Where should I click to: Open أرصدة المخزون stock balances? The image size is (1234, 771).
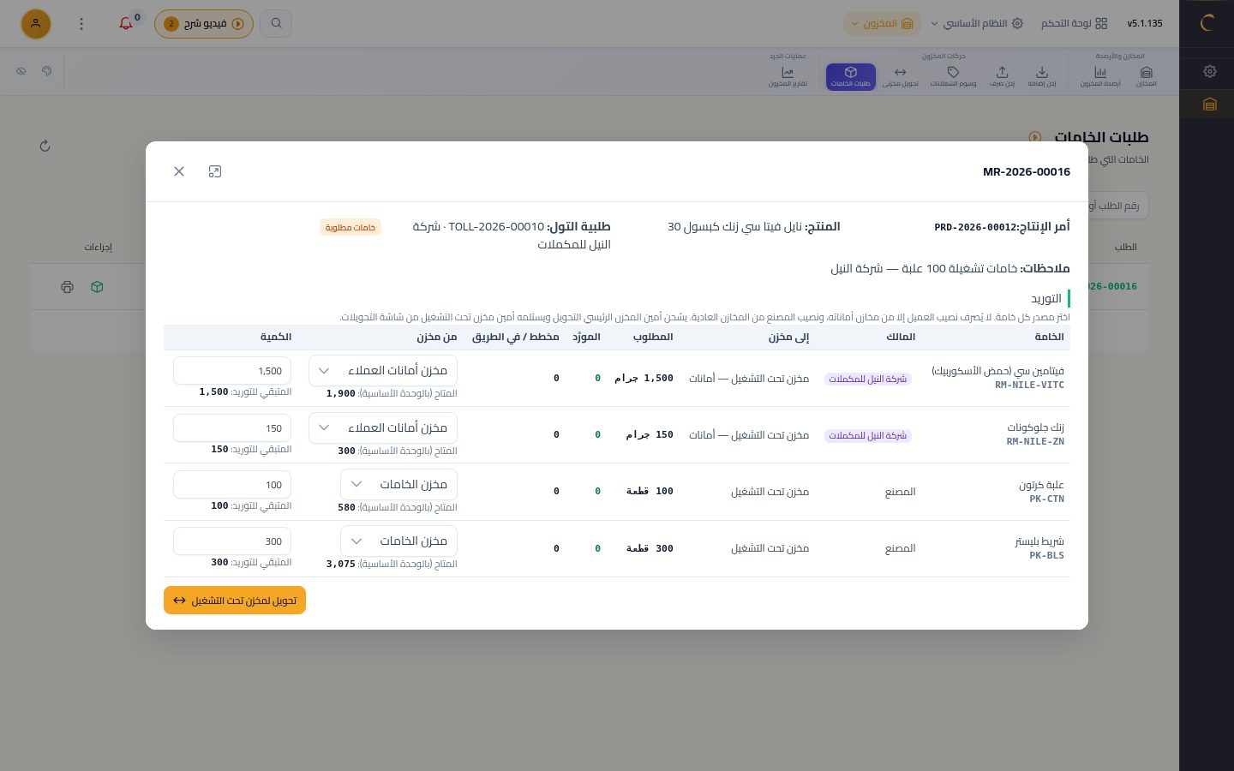tap(1100, 76)
